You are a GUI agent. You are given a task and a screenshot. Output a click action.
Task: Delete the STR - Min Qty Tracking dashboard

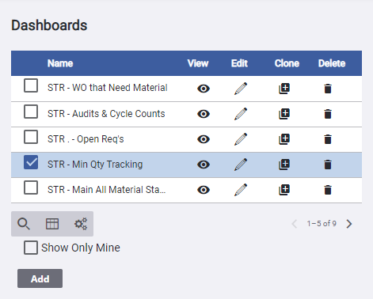point(328,165)
